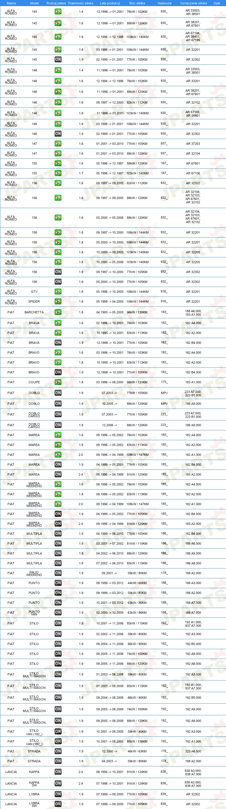This screenshot has height=809, width=226.
Task: Click the petrol icon in the AR 37203 engine row
Action: 58,144
